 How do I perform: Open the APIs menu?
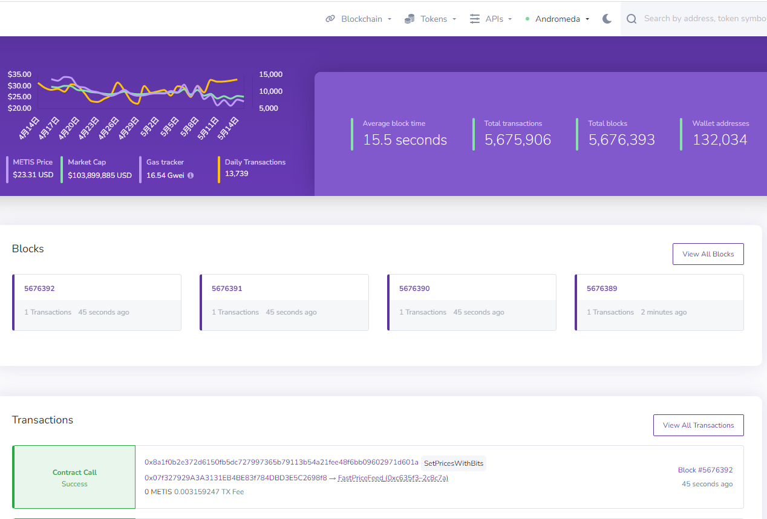tap(498, 19)
